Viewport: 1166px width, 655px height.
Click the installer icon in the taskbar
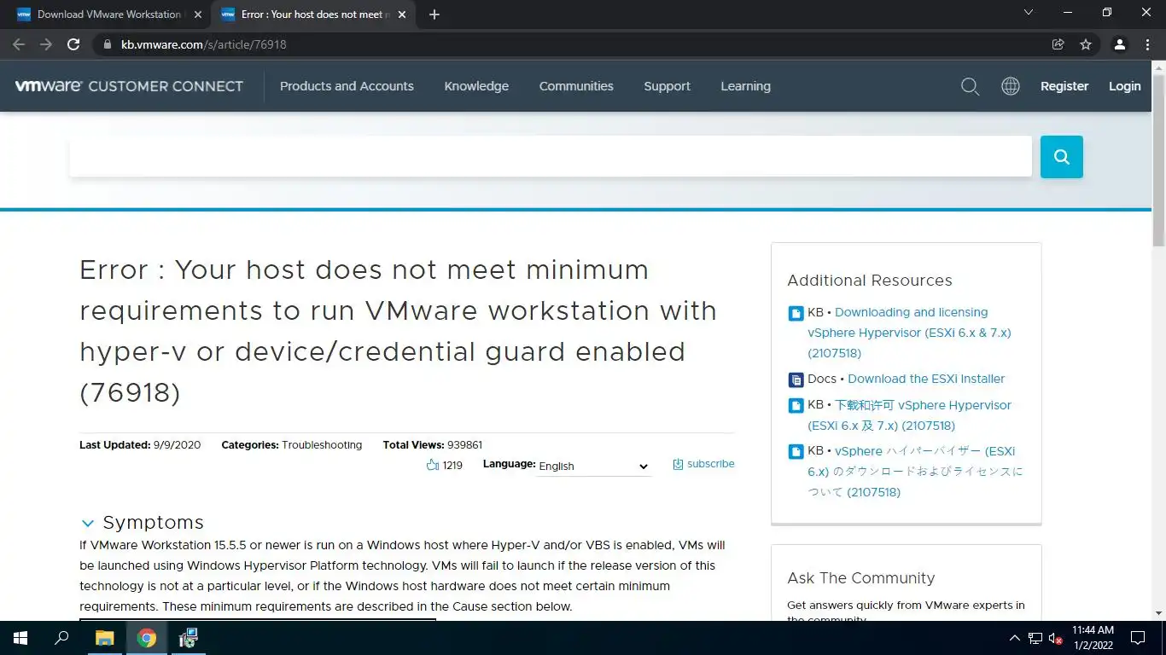pos(189,638)
